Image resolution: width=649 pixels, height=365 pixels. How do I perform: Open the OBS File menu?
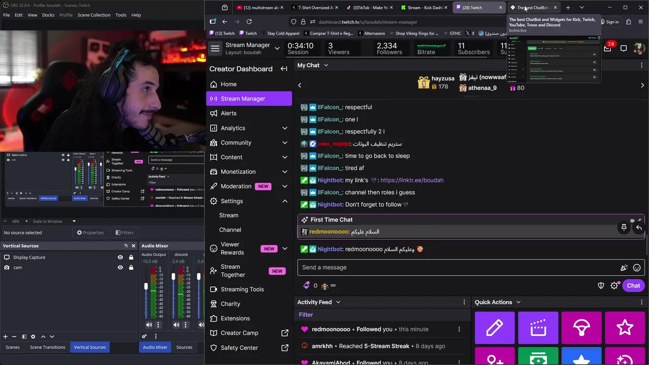click(x=6, y=15)
